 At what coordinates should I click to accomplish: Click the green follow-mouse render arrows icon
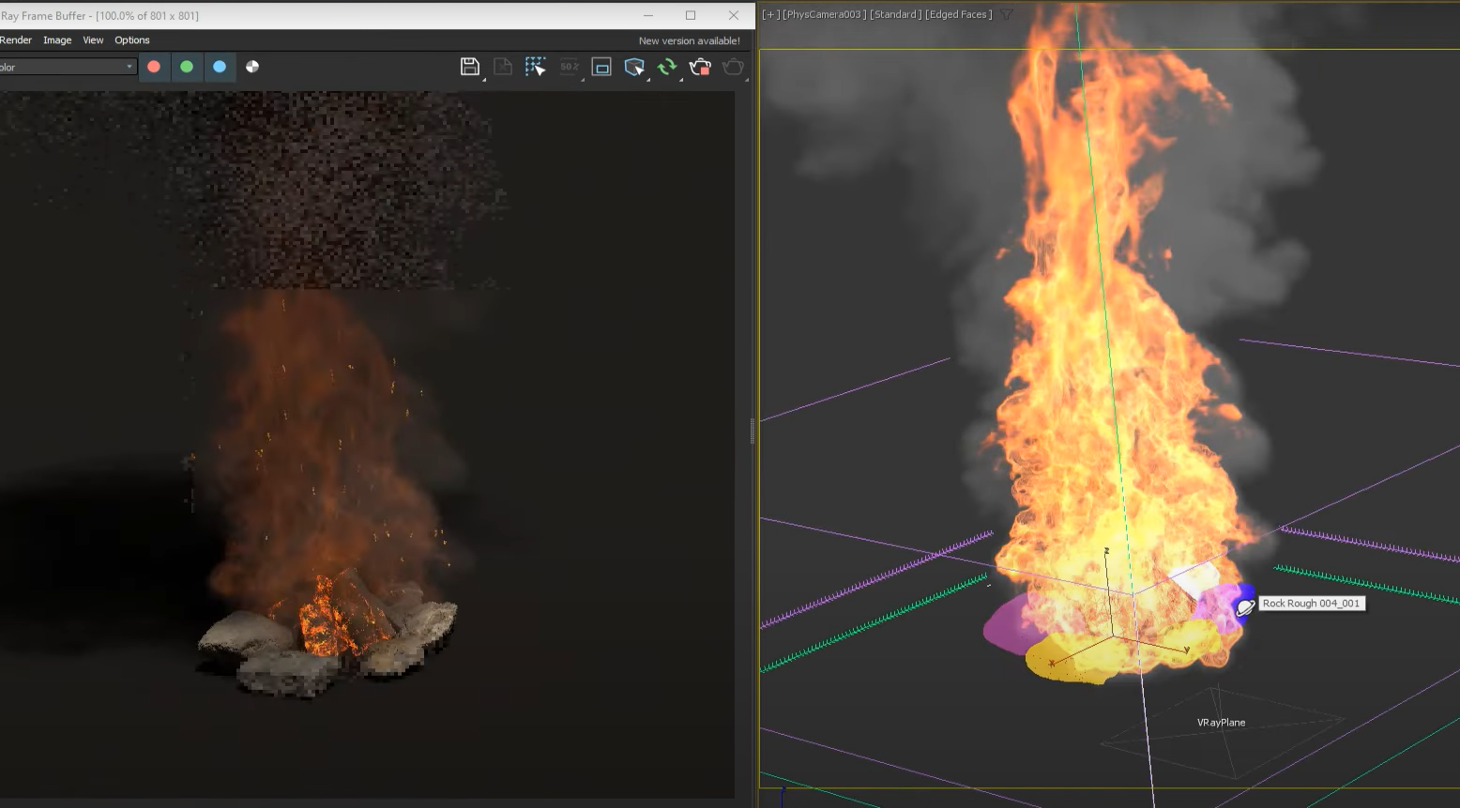coord(666,66)
